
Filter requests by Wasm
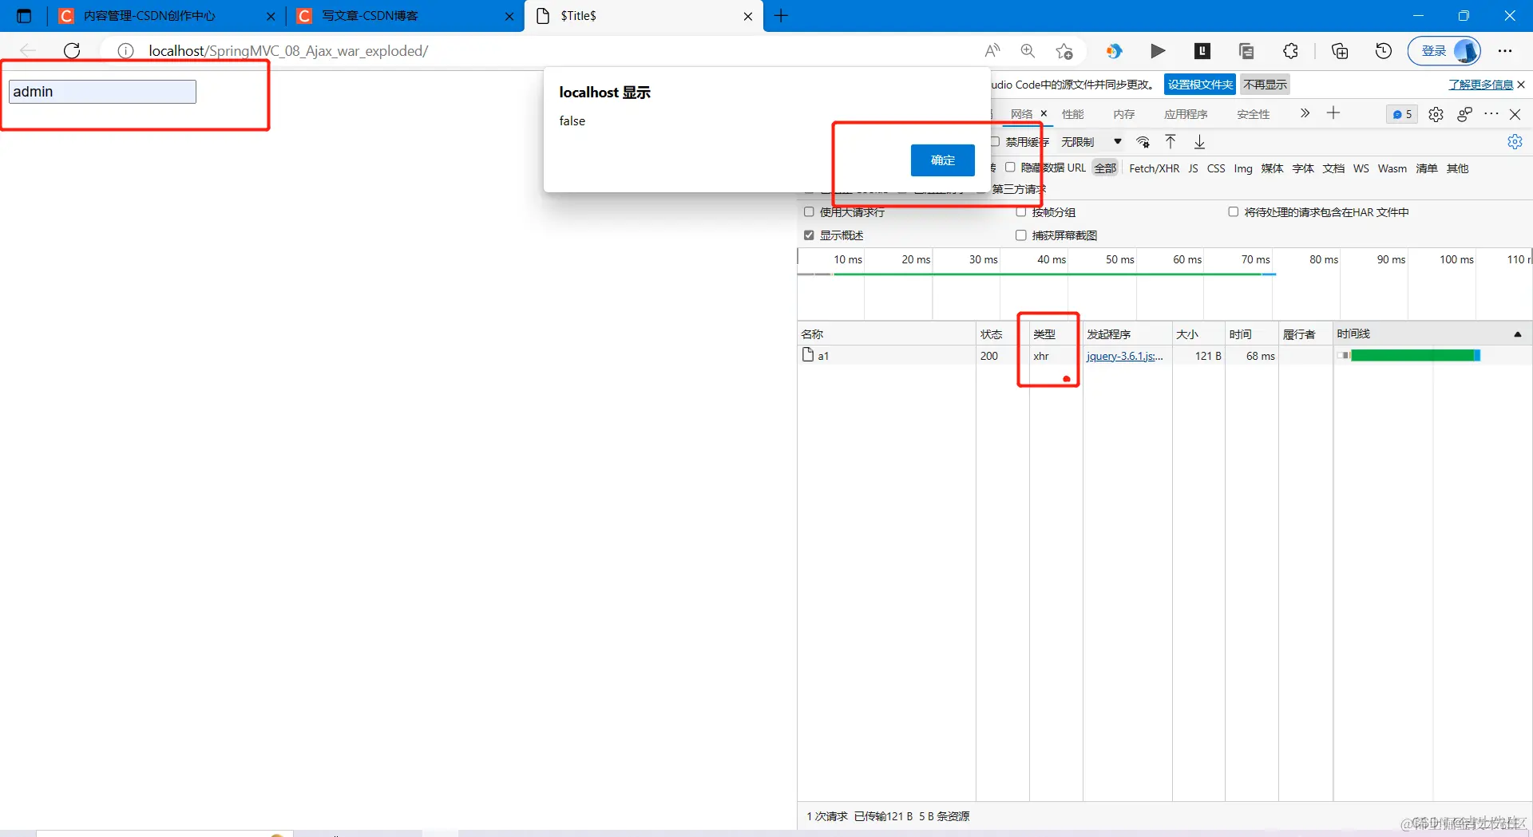click(1392, 168)
